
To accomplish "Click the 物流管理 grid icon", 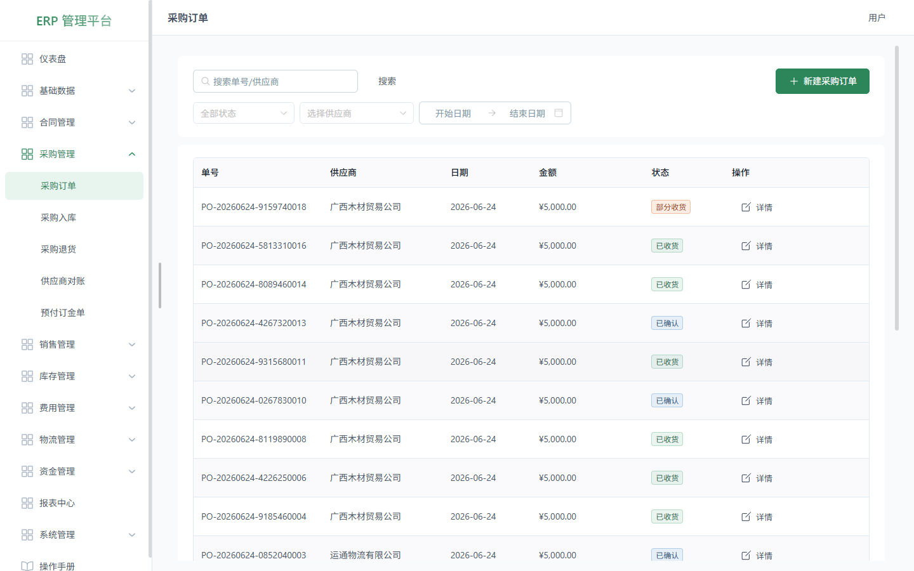I will pos(27,440).
